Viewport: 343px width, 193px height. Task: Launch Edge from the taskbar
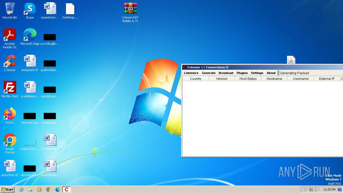58,190
